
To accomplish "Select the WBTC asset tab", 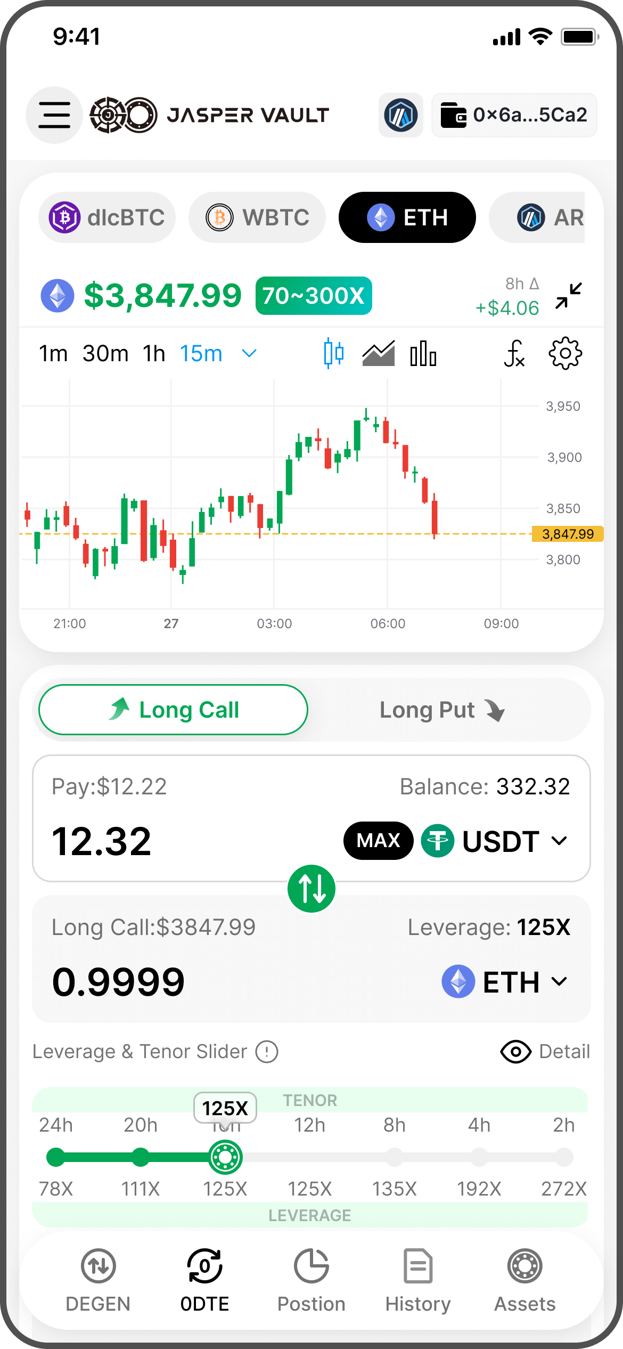I will 257,217.
